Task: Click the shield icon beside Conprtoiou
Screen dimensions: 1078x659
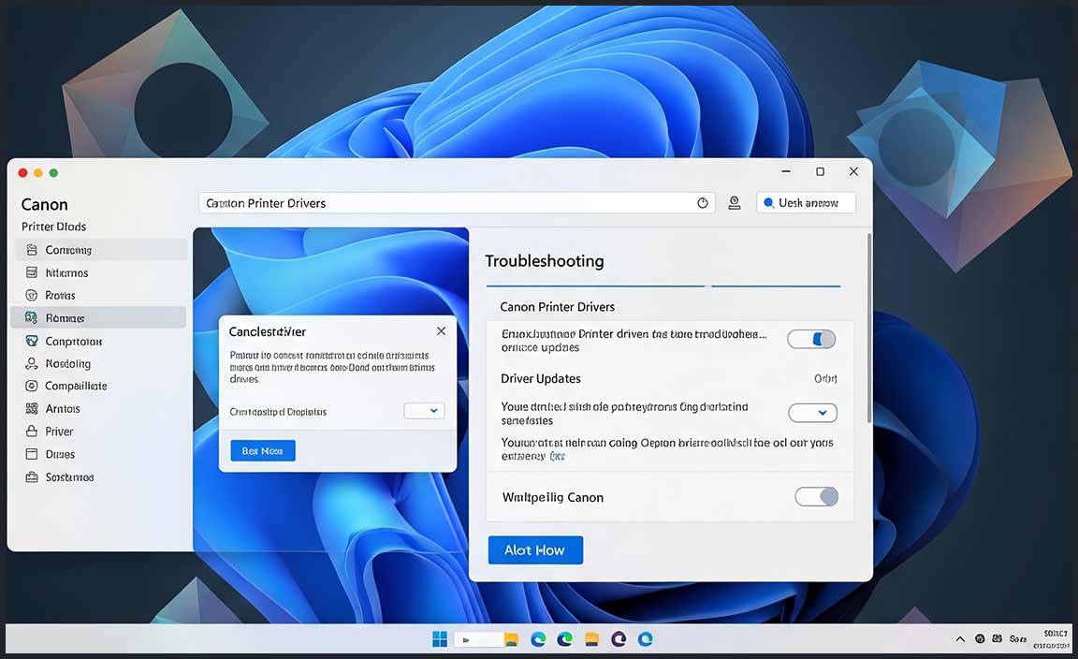Action: pyautogui.click(x=32, y=341)
